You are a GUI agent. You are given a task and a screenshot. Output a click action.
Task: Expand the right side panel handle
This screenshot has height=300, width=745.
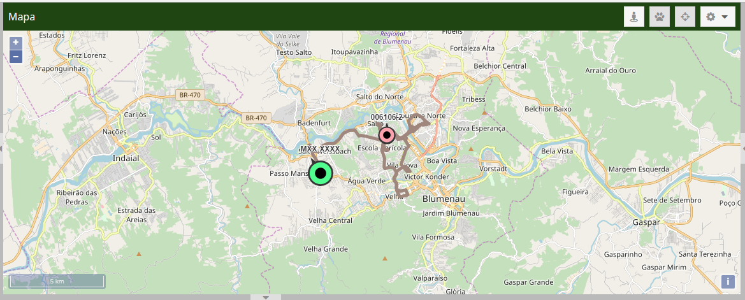tap(742, 148)
